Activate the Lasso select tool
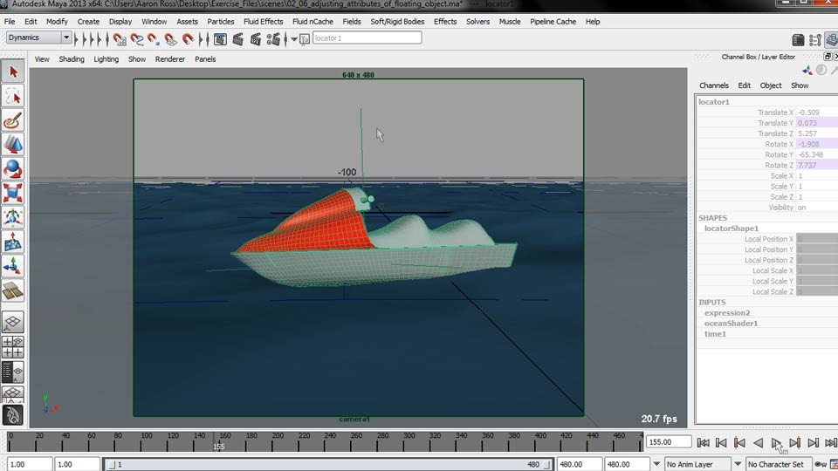The width and height of the screenshot is (838, 471). 13,97
